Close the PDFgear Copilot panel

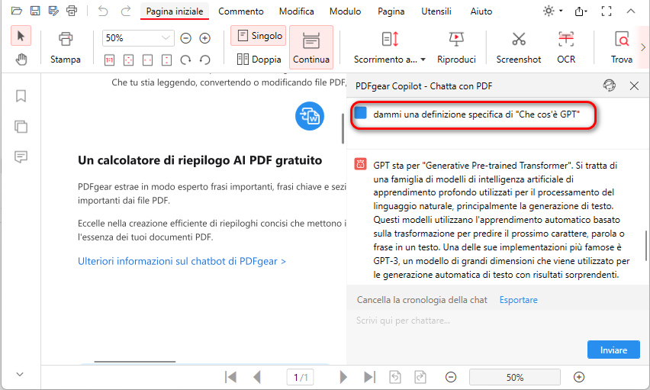click(634, 86)
